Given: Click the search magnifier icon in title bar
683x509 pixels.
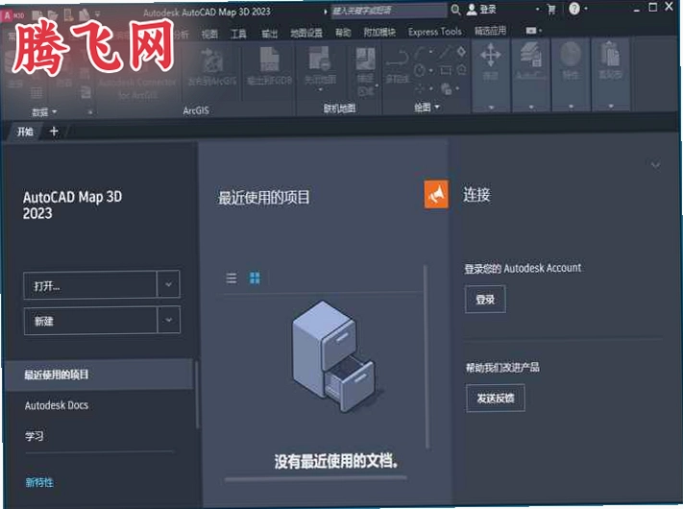Looking at the screenshot, I should [x=455, y=10].
